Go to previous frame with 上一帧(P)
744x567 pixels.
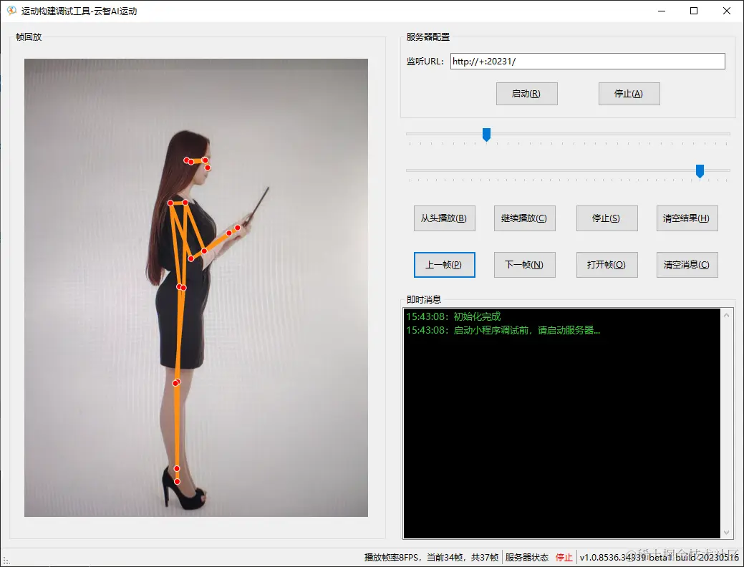click(x=445, y=265)
